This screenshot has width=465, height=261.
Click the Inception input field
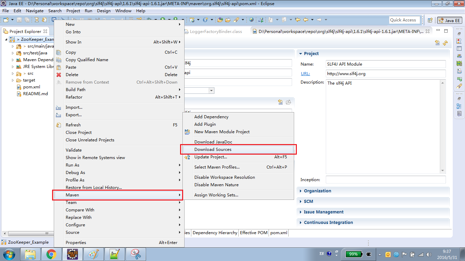point(386,180)
